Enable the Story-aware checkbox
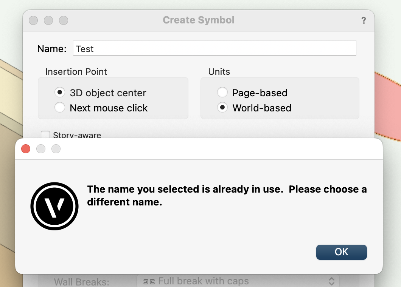The height and width of the screenshot is (287, 401). pyautogui.click(x=45, y=134)
